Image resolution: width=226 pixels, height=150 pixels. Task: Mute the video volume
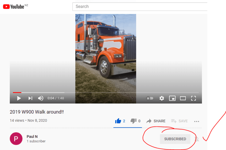[x=41, y=98]
